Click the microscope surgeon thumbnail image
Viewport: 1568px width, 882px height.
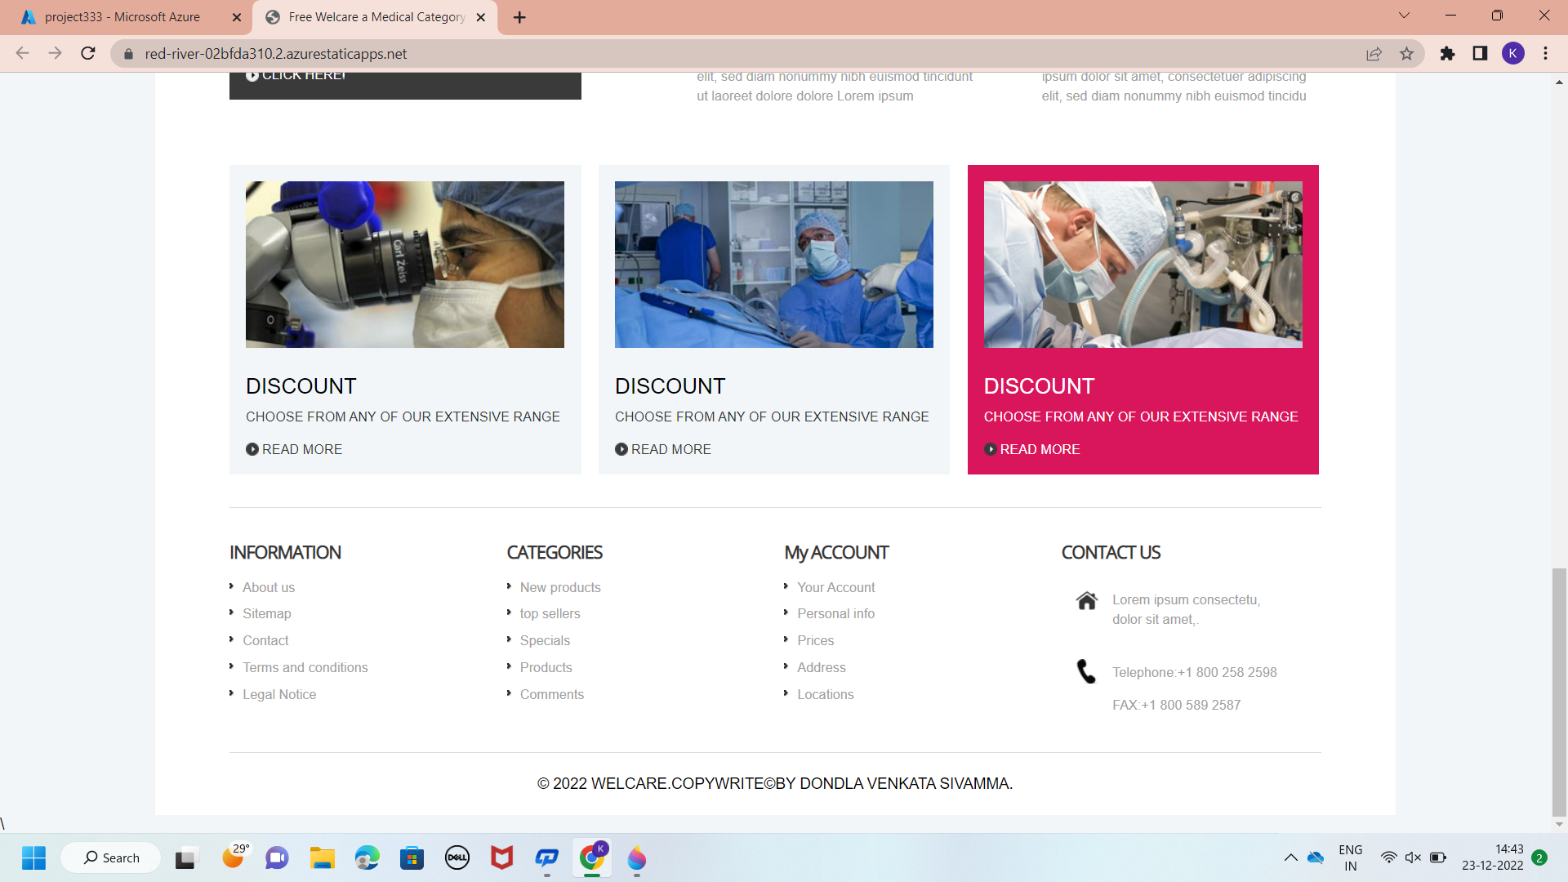coord(405,265)
